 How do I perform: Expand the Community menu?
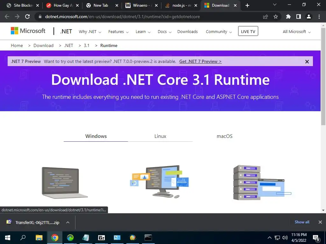tap(219, 32)
